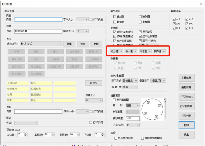This screenshot has height=146, width=205.
Task: Uncheck the A-B profile checkbox
Action: (x=174, y=19)
